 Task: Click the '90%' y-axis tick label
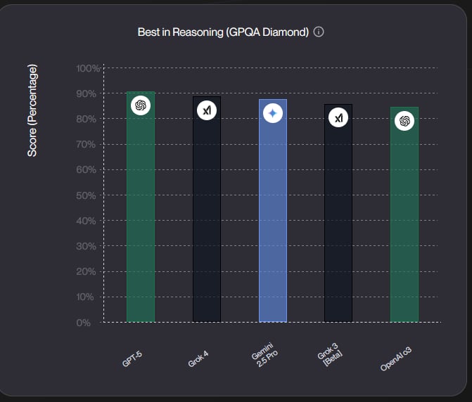coord(86,93)
